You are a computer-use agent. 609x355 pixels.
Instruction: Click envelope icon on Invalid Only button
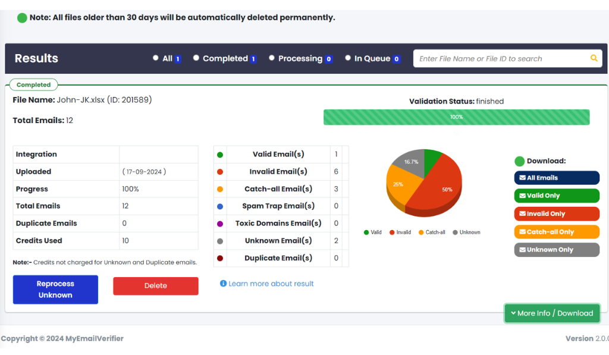[522, 213]
